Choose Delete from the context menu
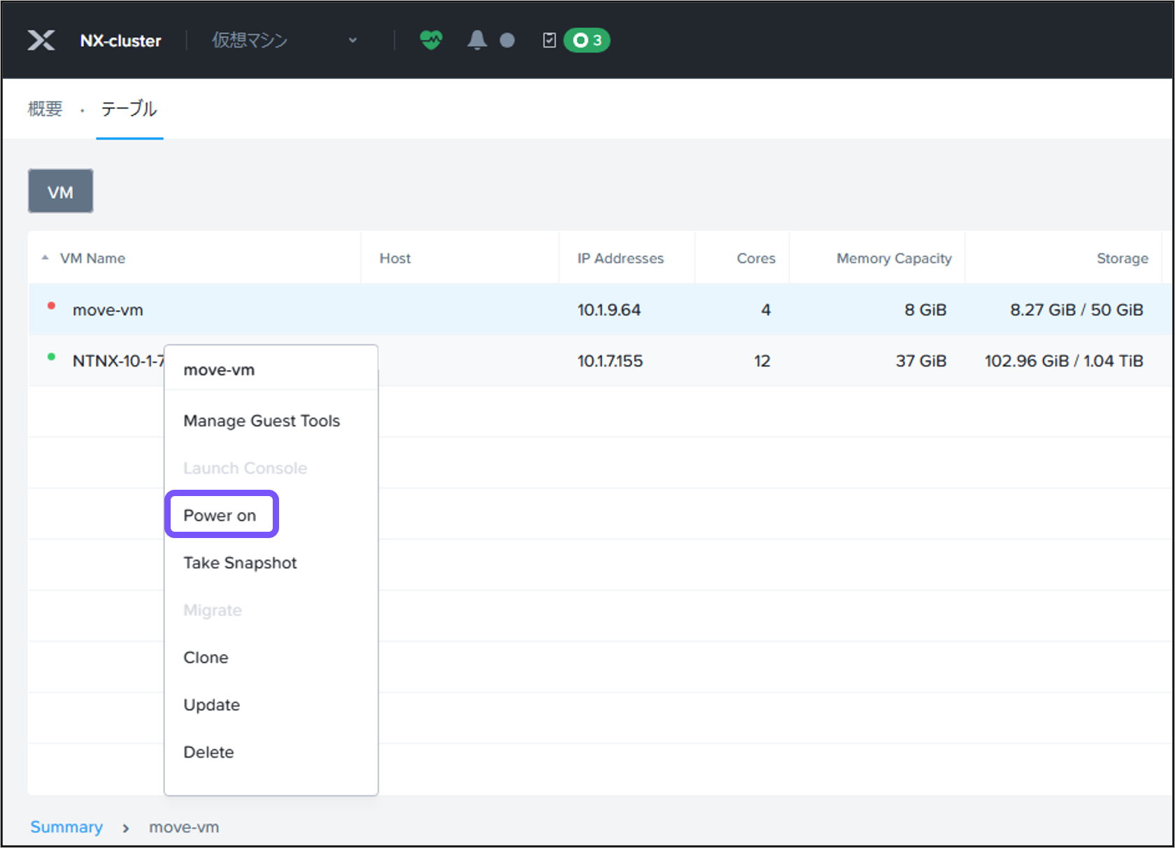The width and height of the screenshot is (1175, 848). [x=208, y=752]
